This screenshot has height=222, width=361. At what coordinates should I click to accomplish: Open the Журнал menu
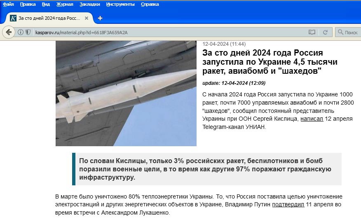(65, 4)
